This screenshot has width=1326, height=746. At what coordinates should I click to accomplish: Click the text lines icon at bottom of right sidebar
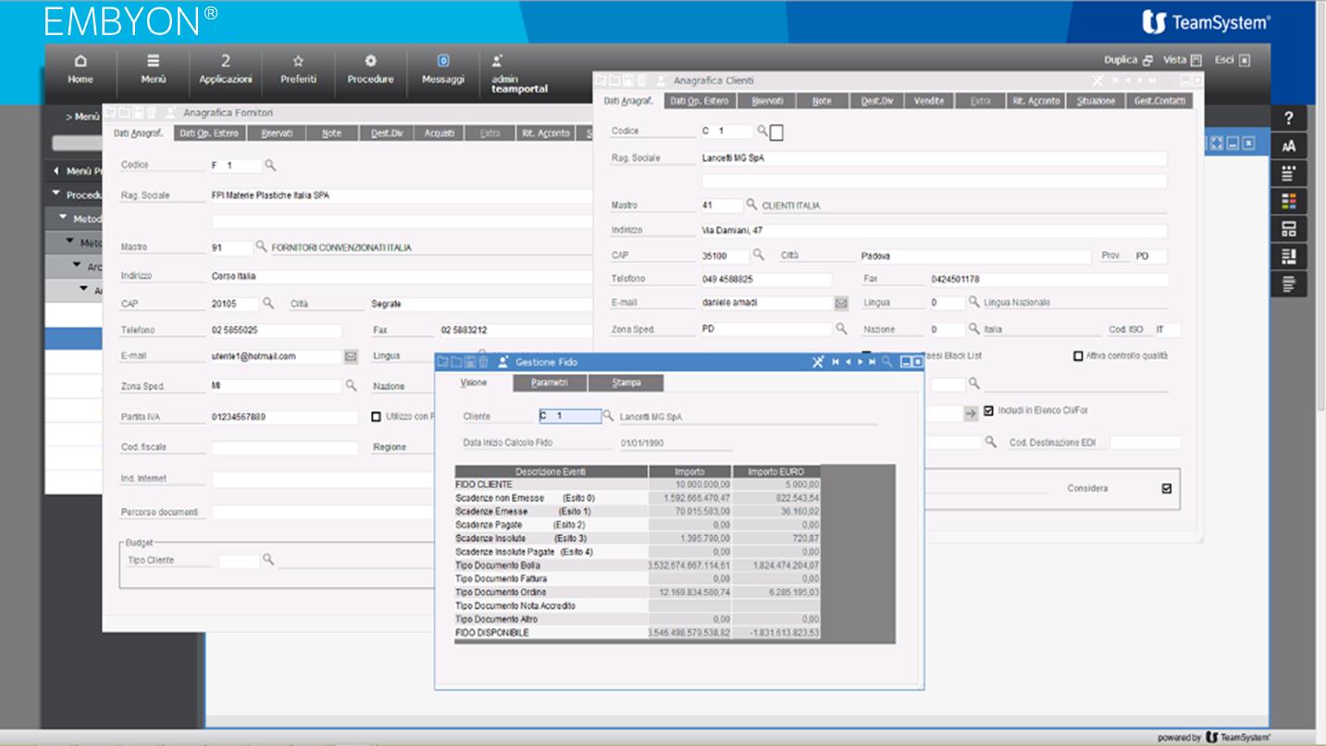pyautogui.click(x=1289, y=284)
